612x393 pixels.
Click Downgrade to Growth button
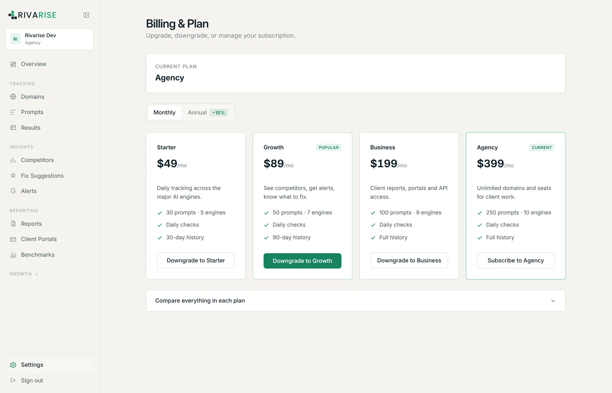tap(302, 261)
